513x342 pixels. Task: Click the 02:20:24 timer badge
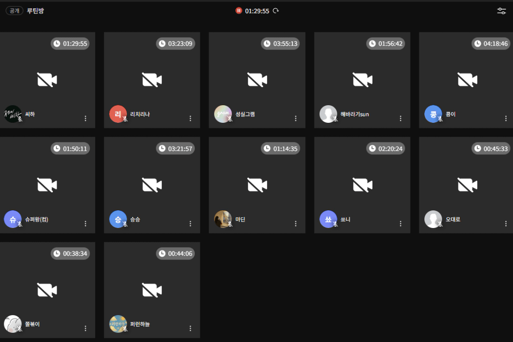pyautogui.click(x=386, y=149)
